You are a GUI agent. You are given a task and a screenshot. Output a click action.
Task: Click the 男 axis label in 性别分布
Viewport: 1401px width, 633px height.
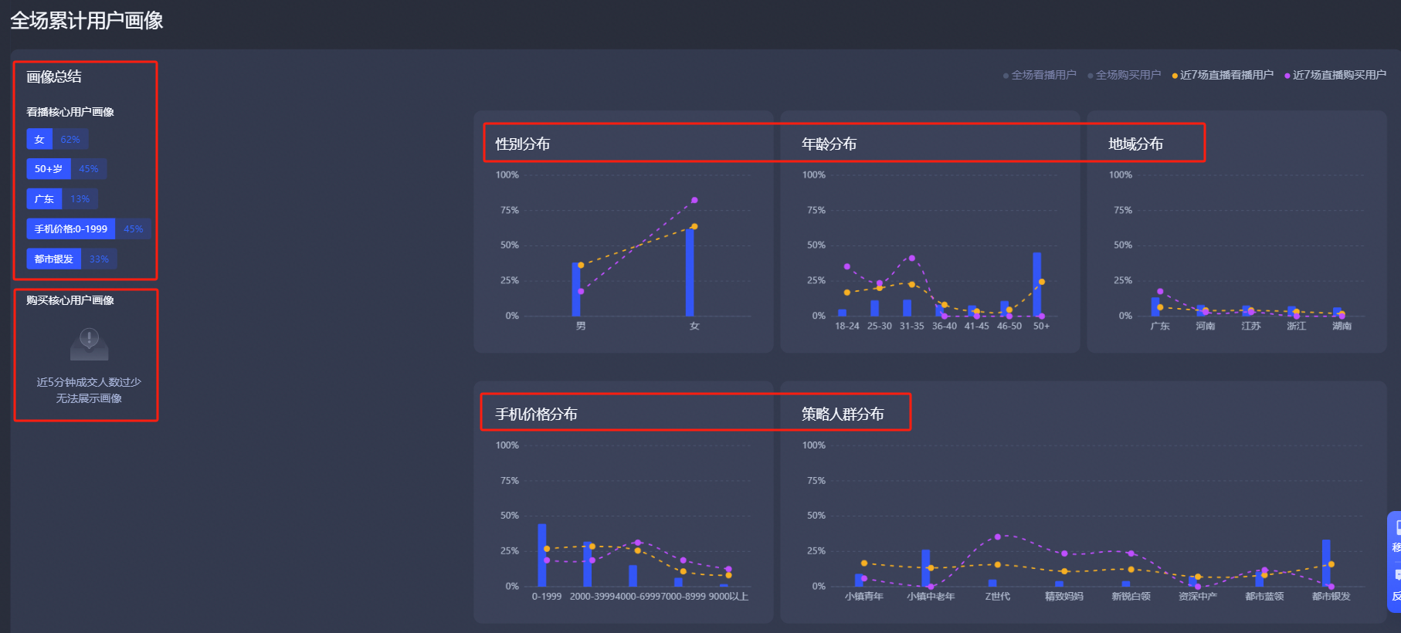click(581, 326)
